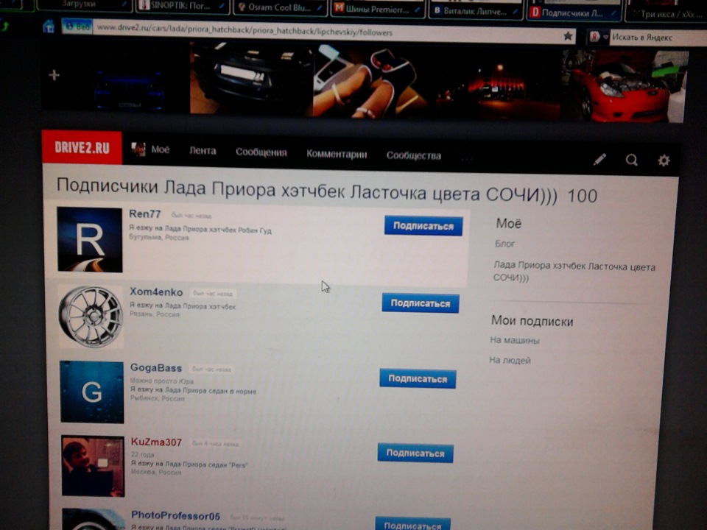Click the search magnifier icon
Image resolution: width=707 pixels, height=530 pixels.
coord(632,160)
